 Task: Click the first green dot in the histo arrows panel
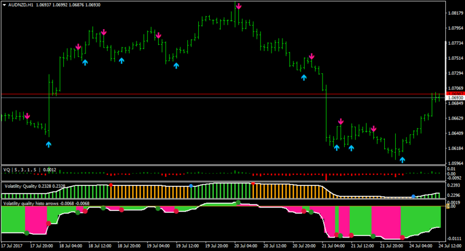click(27, 233)
